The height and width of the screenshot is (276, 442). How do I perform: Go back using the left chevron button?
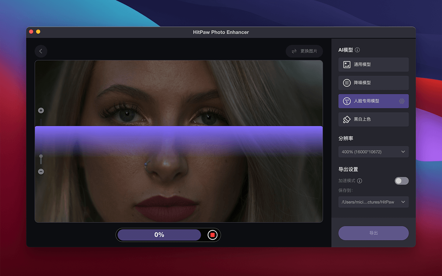point(41,51)
